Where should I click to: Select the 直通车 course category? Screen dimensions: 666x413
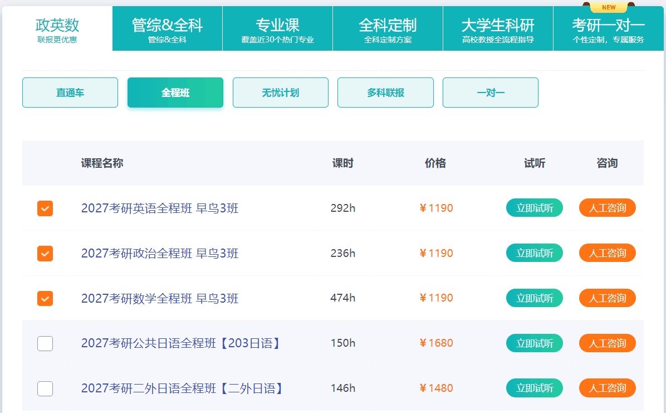coord(70,93)
